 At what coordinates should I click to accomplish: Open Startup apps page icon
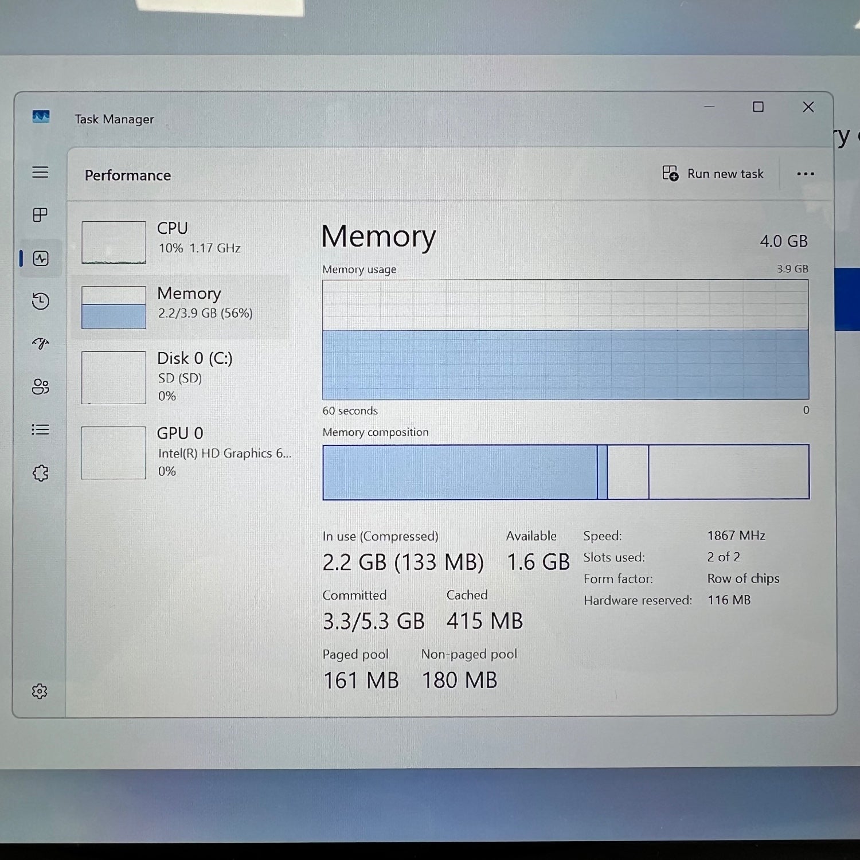[x=41, y=343]
